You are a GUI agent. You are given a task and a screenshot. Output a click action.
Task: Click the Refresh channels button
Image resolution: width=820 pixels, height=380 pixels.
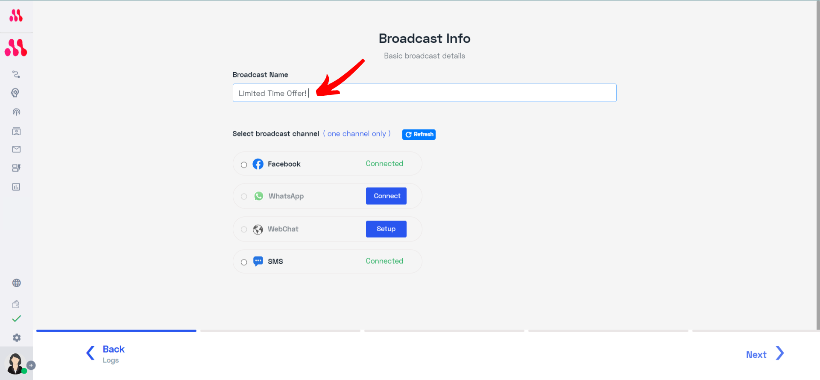click(x=419, y=135)
